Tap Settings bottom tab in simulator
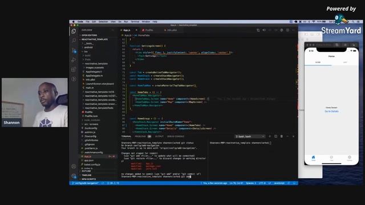The width and height of the screenshot is (365, 205). [350, 158]
